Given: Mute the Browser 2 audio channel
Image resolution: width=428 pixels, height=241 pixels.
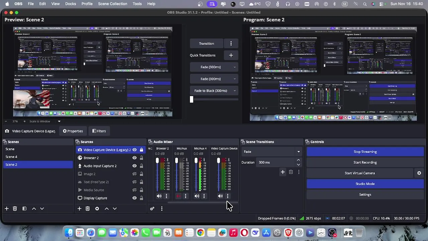Looking at the screenshot, I should [159, 196].
